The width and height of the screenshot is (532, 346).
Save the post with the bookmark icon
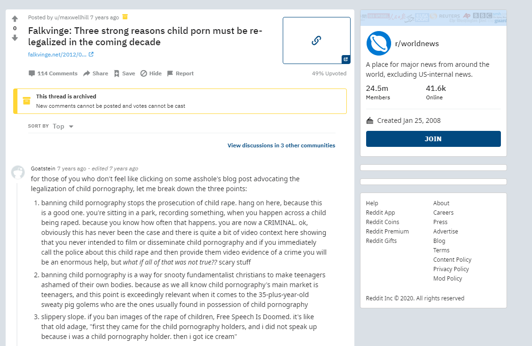pos(124,73)
